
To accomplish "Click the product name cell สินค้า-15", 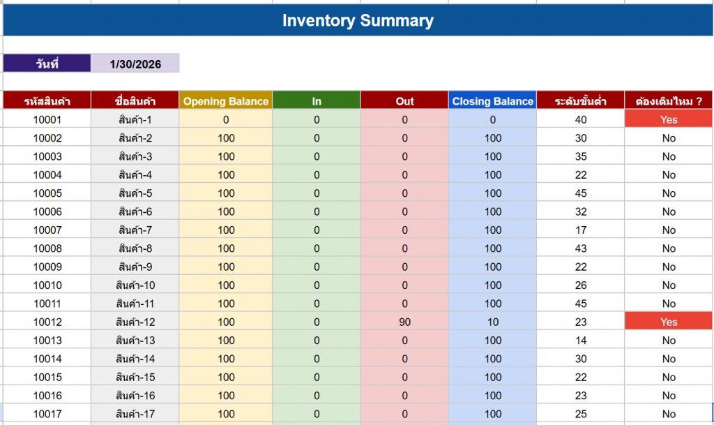I will (x=135, y=377).
